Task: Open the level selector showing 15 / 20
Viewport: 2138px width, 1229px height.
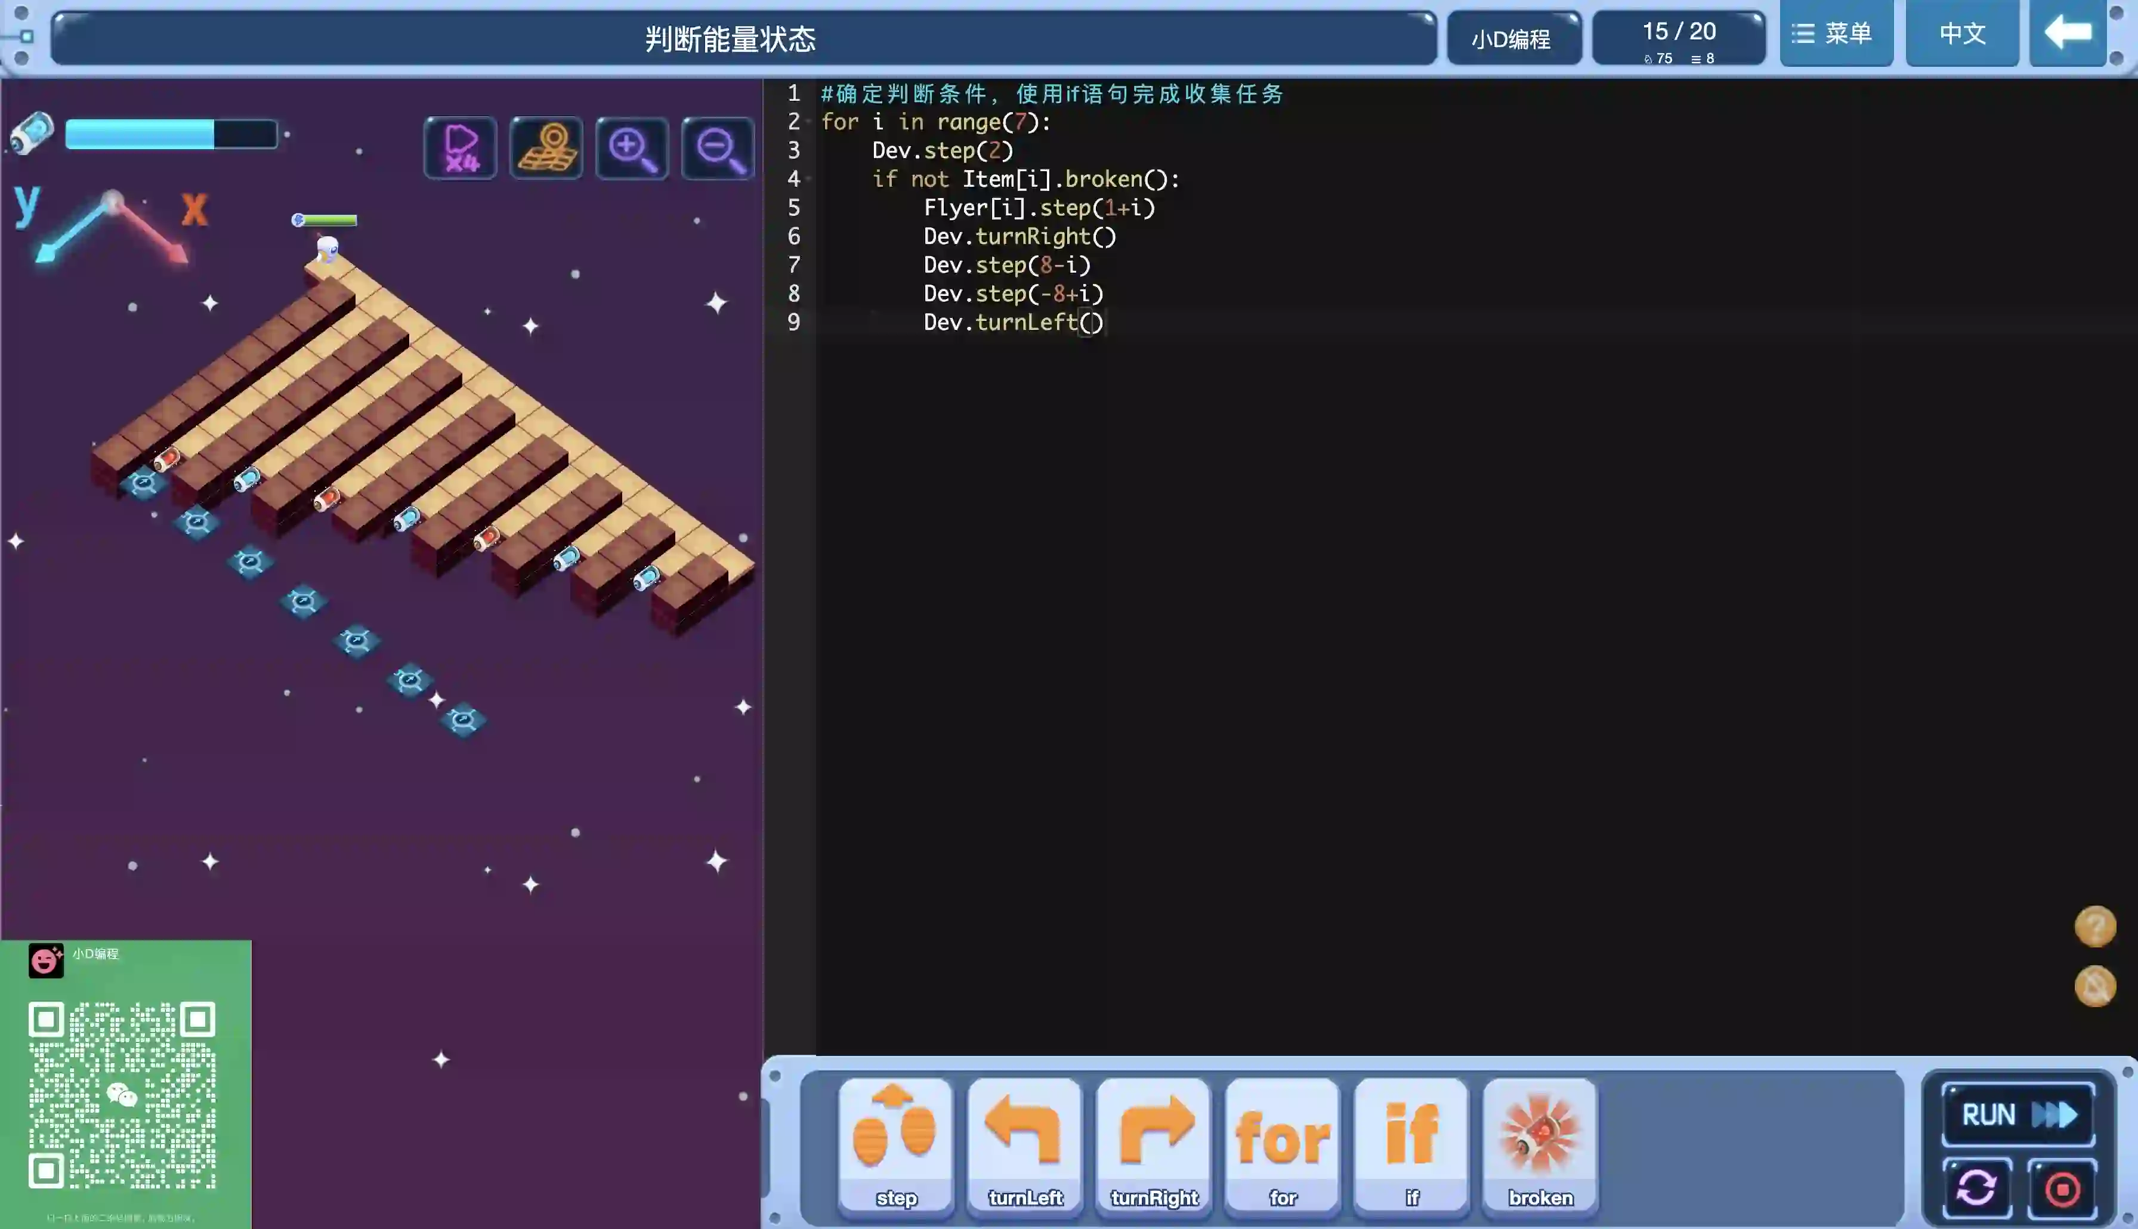Action: 1678,39
